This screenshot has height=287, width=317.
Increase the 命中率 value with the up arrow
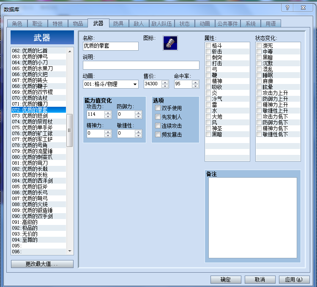pyautogui.click(x=195, y=82)
